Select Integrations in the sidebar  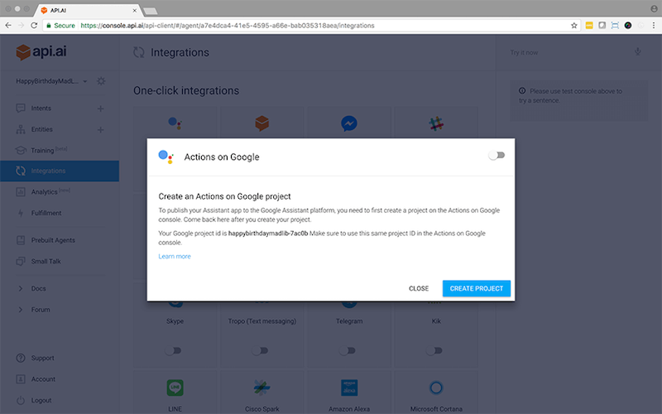point(60,171)
